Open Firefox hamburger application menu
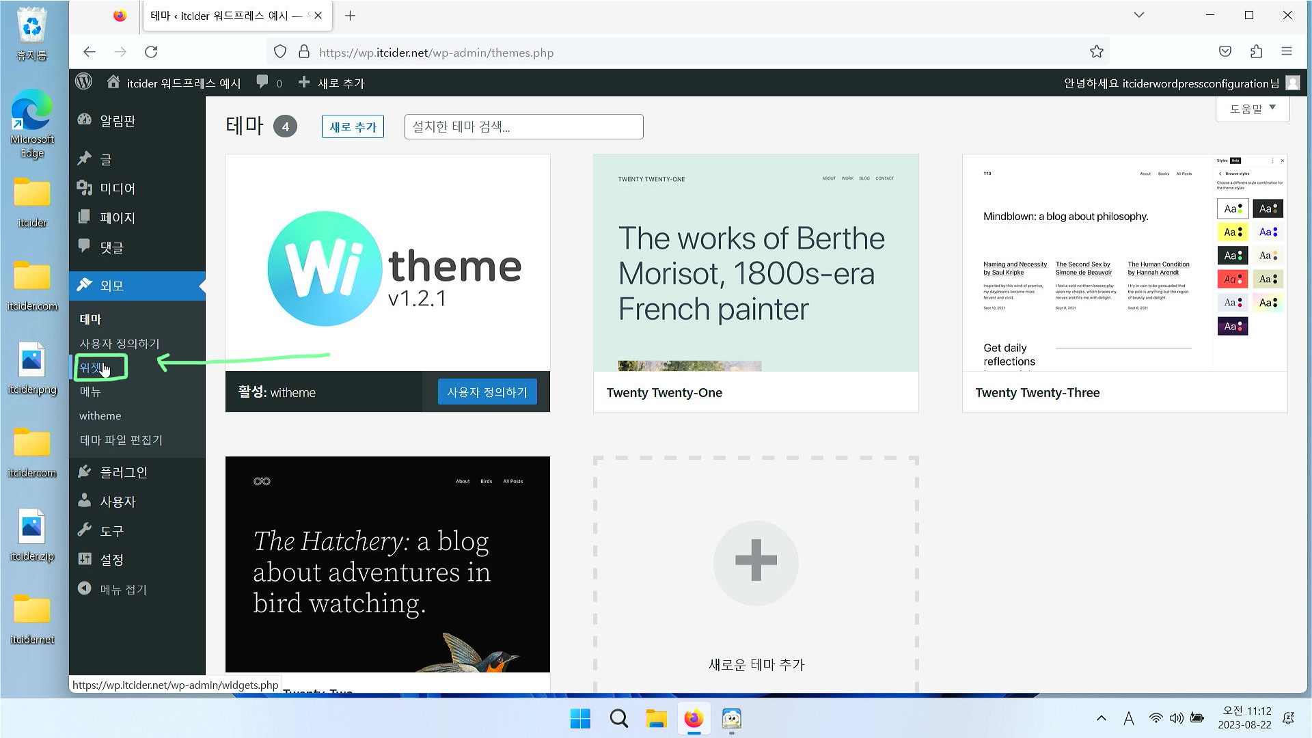 [x=1286, y=52]
